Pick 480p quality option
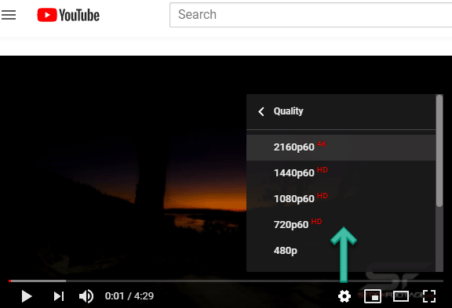 point(341,251)
